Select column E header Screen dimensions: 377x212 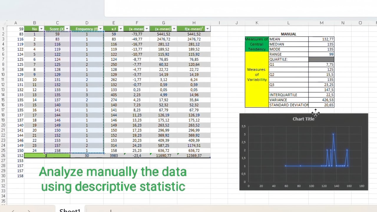[114, 23]
